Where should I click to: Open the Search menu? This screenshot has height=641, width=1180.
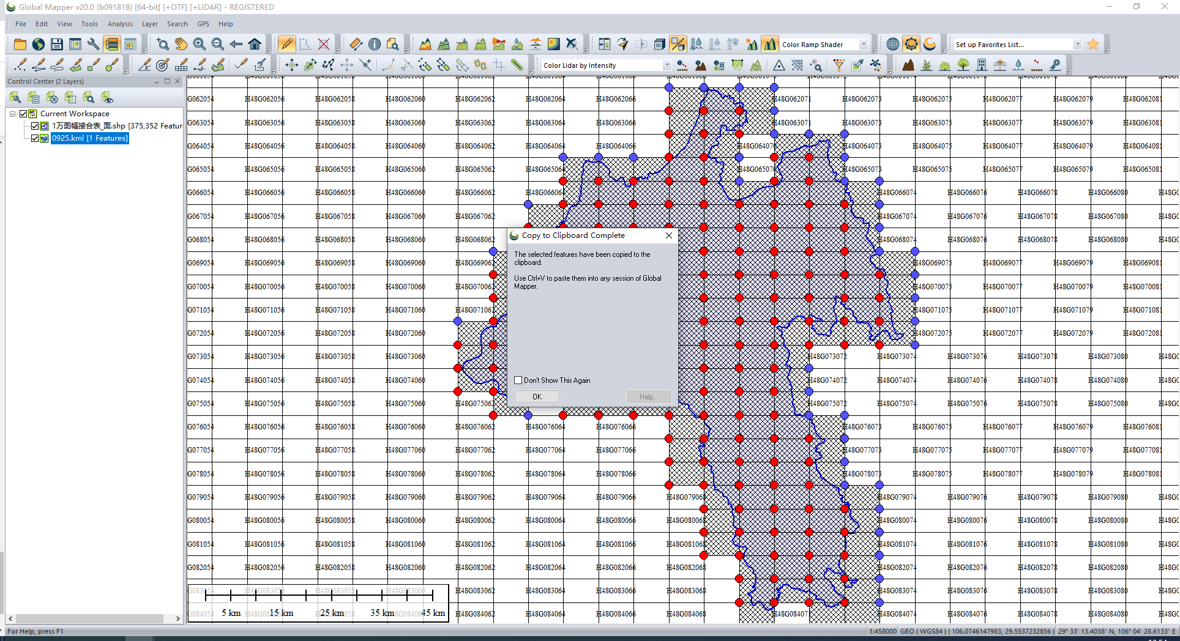click(177, 24)
